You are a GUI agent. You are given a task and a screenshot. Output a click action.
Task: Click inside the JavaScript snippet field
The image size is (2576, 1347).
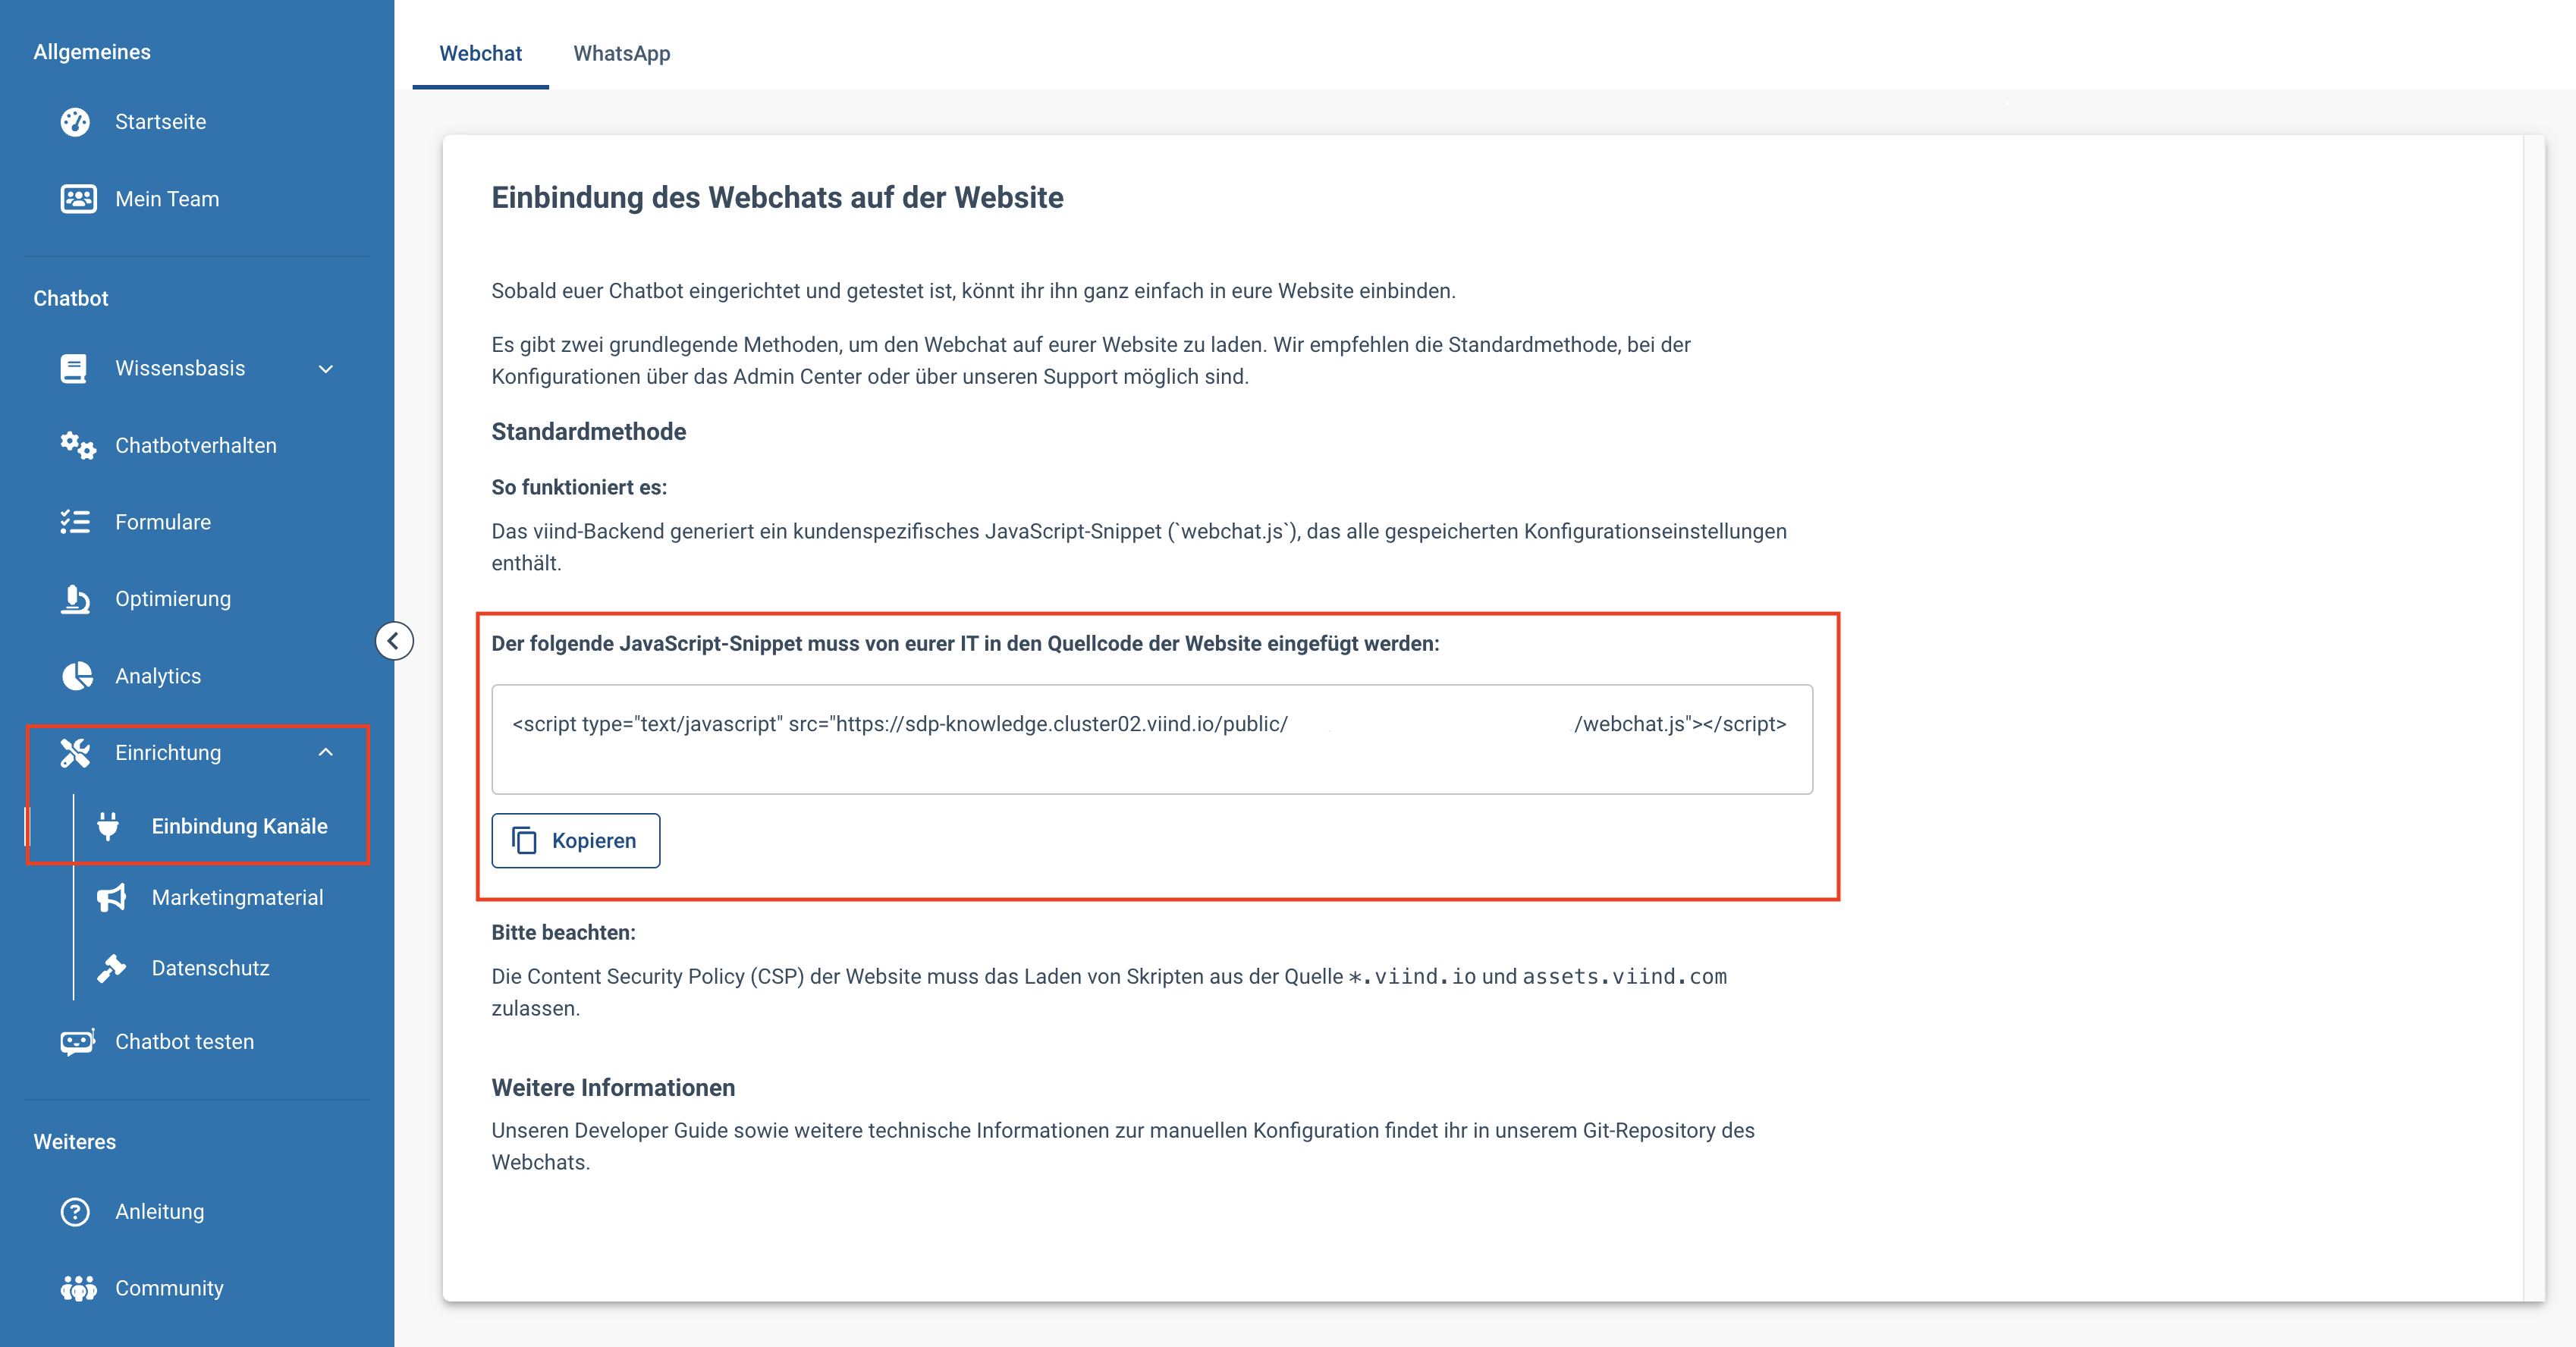[1152, 740]
